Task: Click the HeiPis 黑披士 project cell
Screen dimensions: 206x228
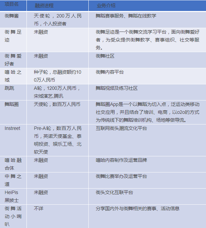Action: 13,196
